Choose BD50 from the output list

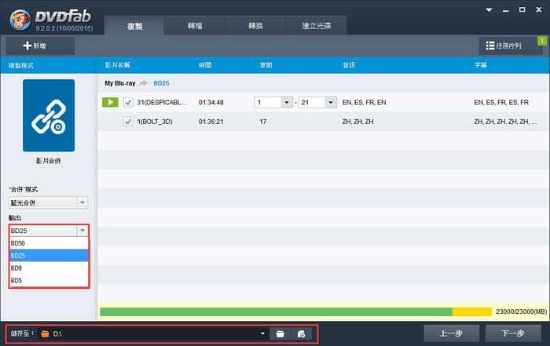click(49, 243)
